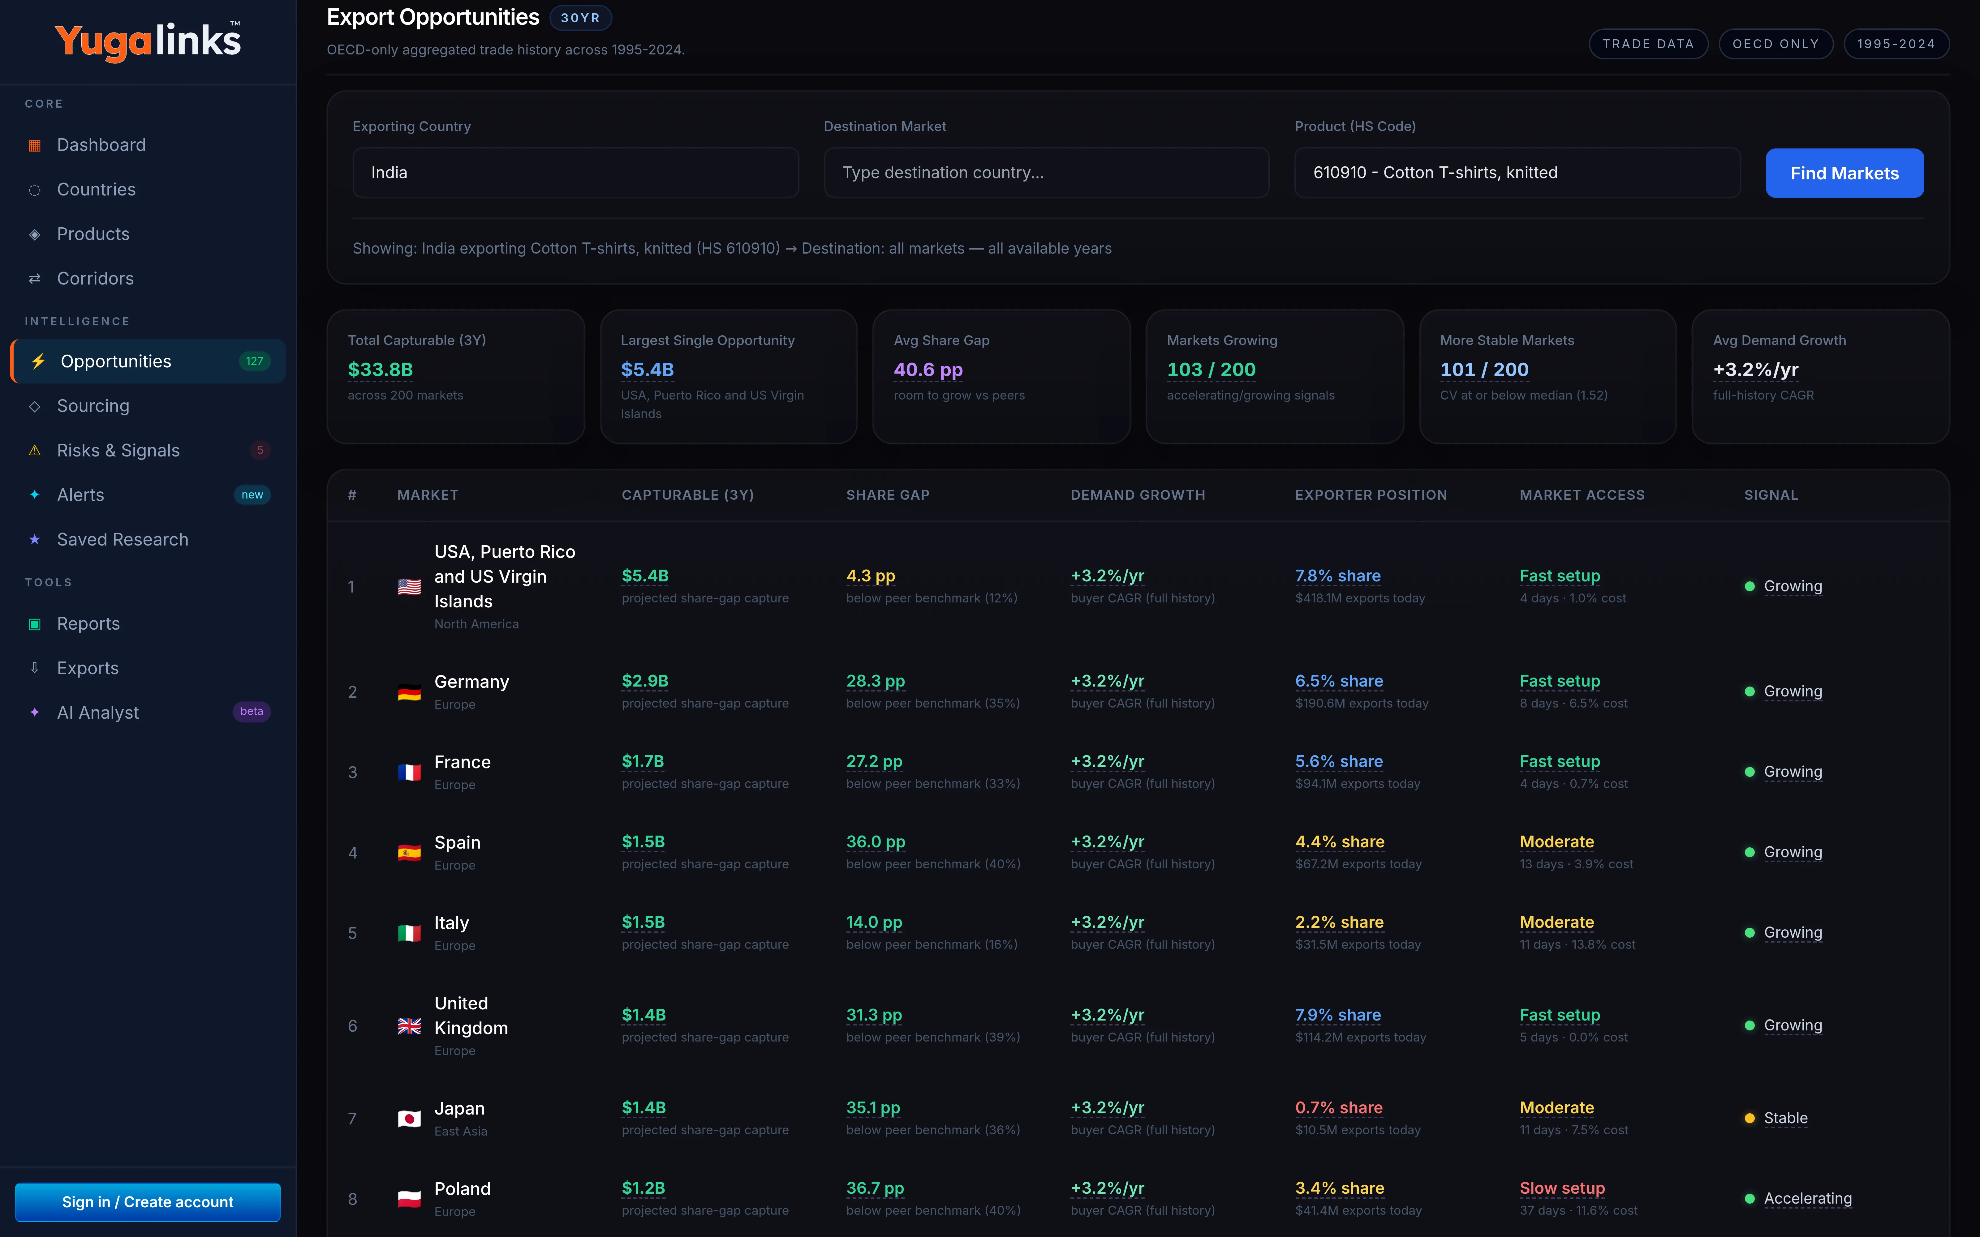1980x1237 pixels.
Task: Click the Markets Growing 103 / 200 value
Action: tap(1211, 370)
